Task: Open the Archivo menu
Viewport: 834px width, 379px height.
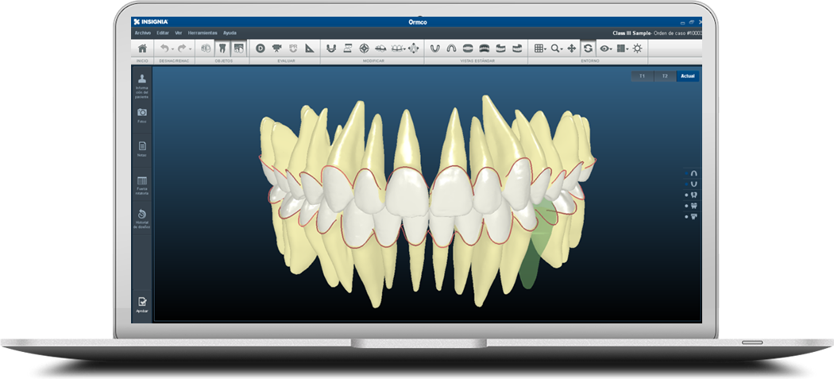Action: point(142,33)
